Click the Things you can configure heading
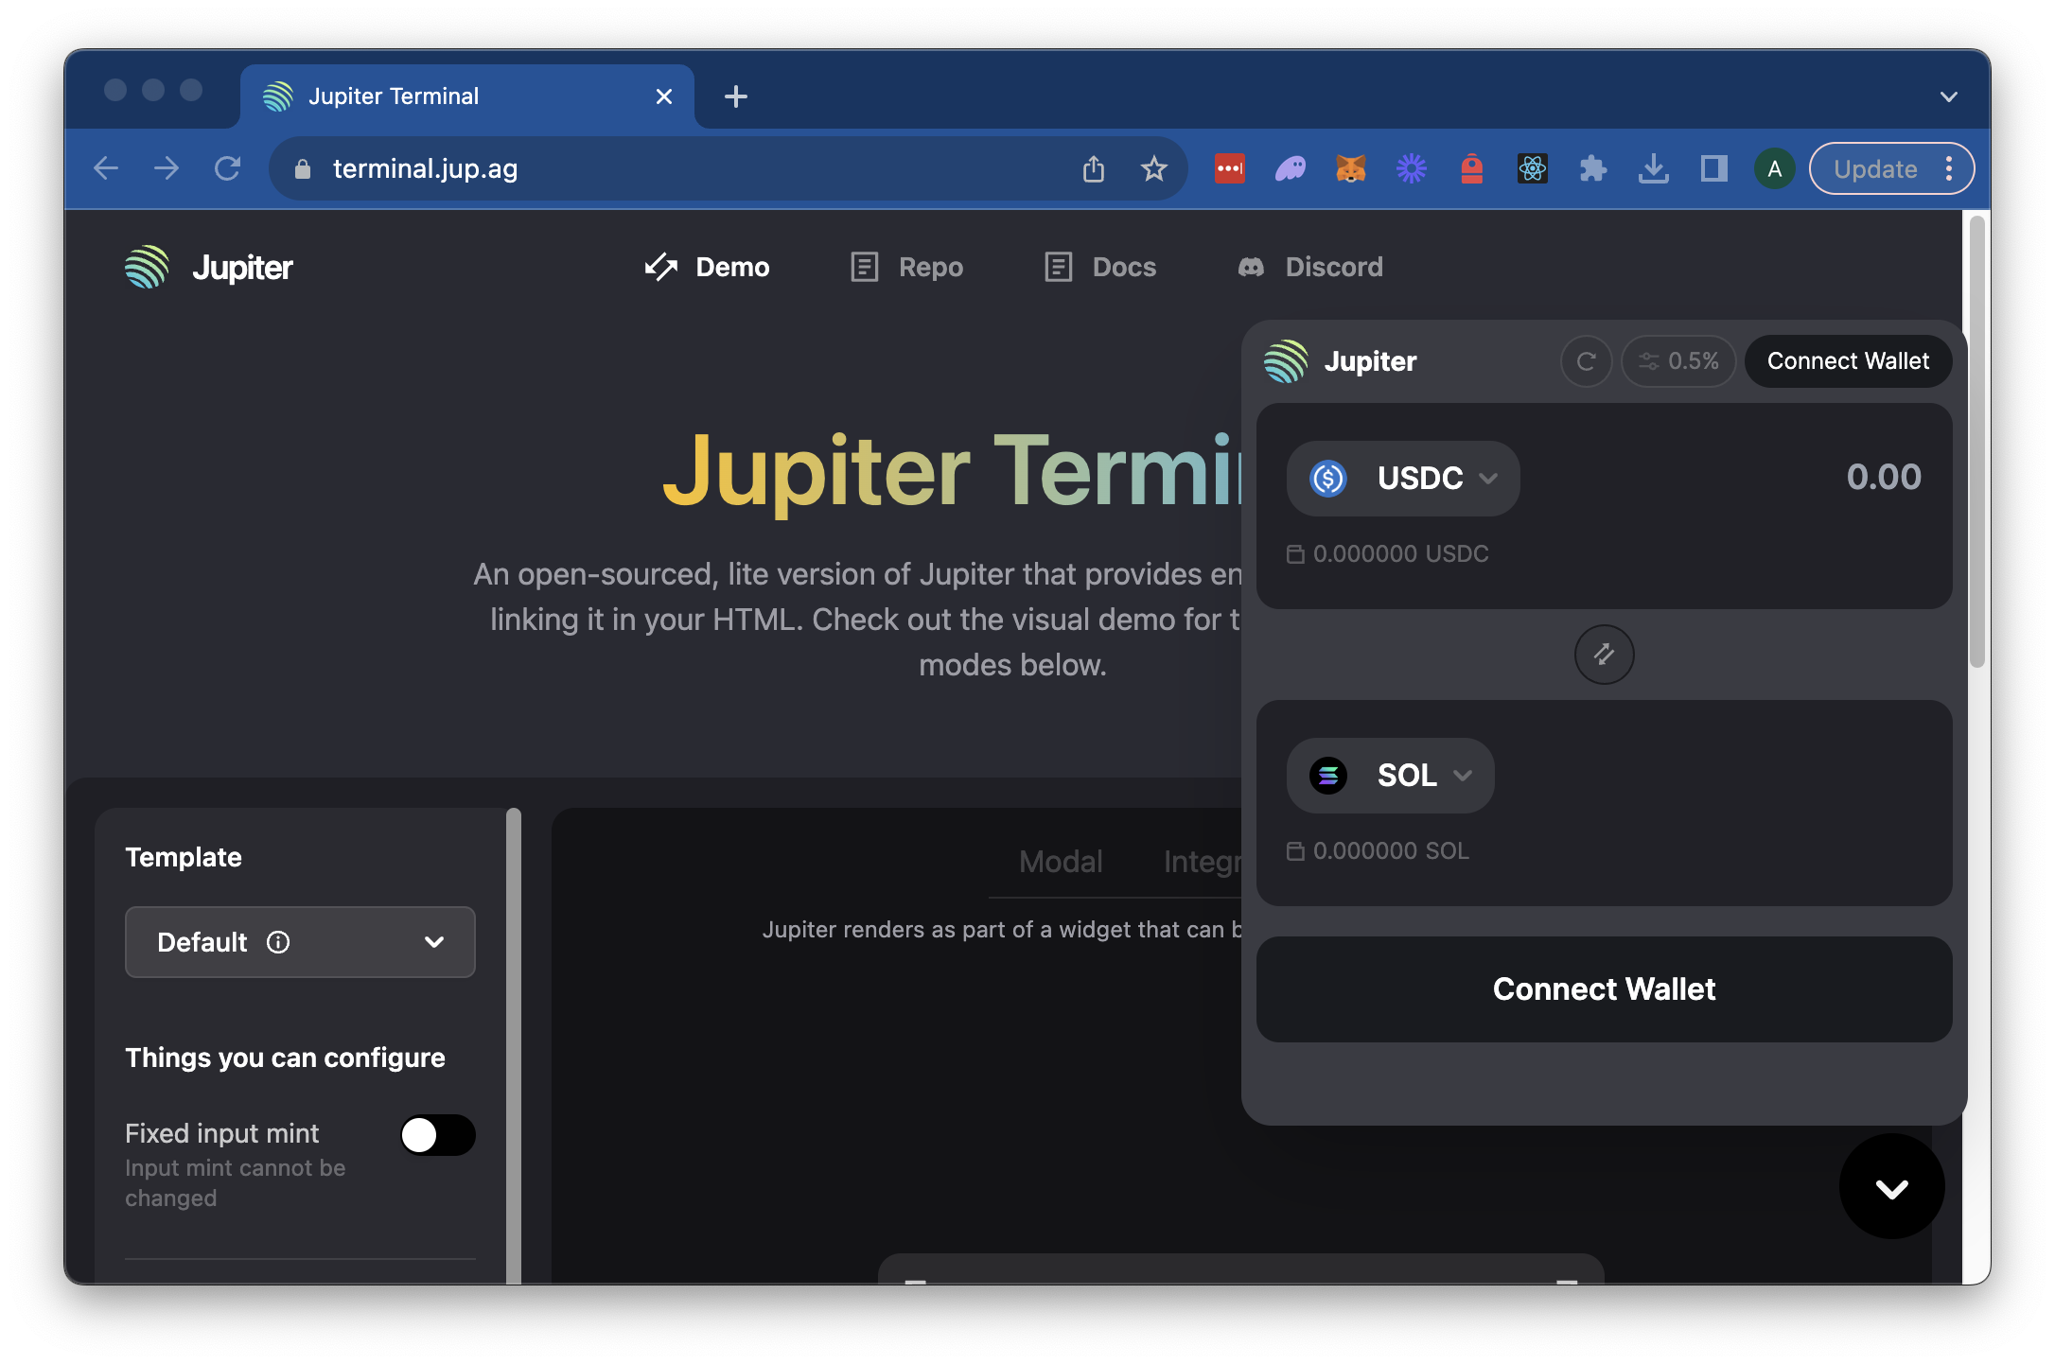 point(285,1058)
